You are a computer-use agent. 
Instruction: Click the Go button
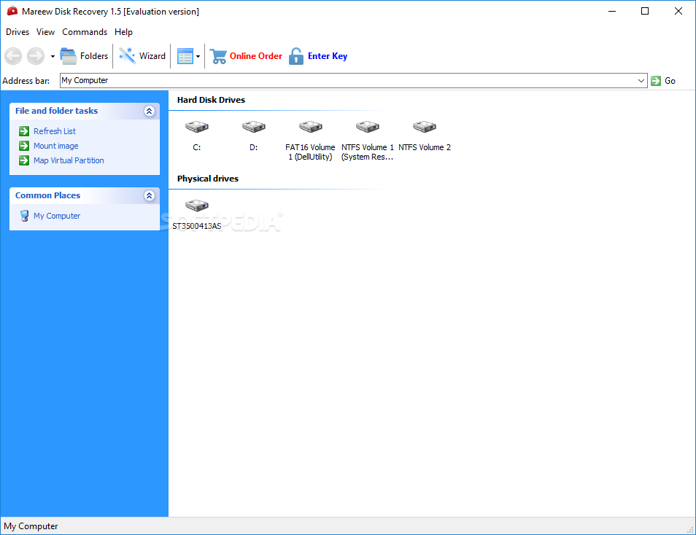pyautogui.click(x=663, y=81)
